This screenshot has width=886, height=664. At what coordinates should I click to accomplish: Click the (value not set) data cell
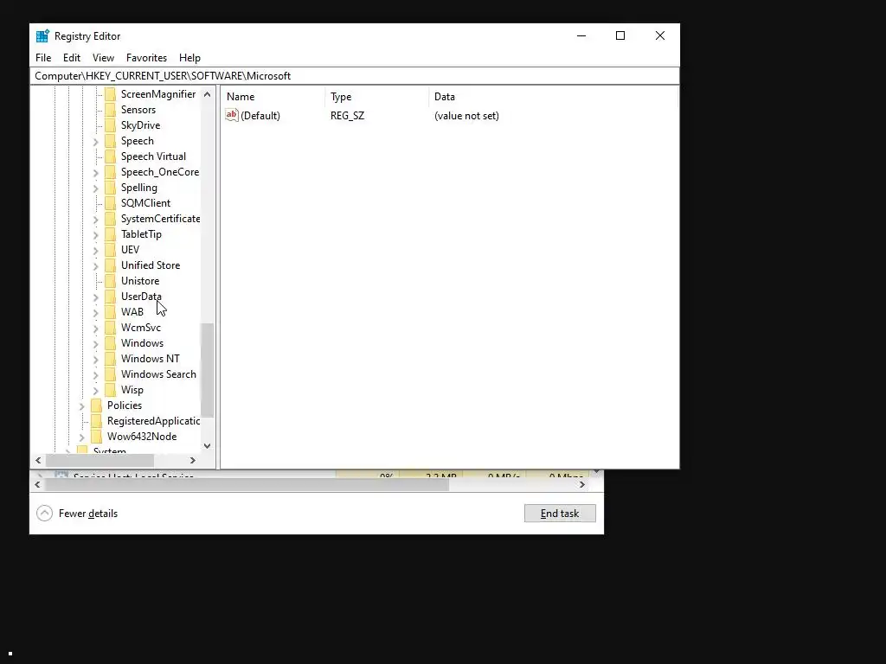coord(466,116)
